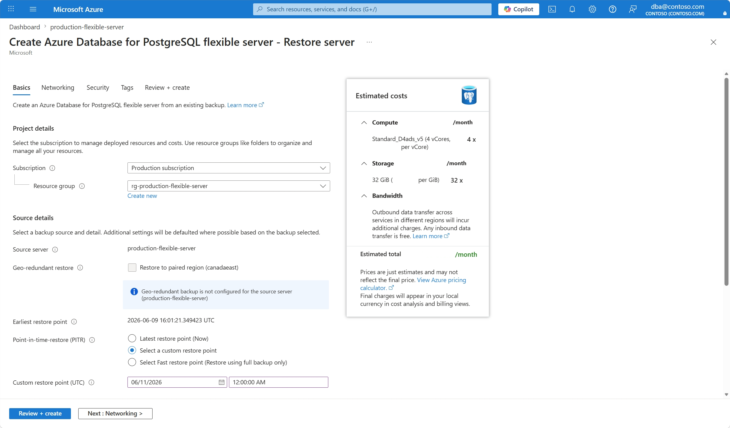Viewport: 730px width, 428px height.
Task: Switch to the Networking tab
Action: point(58,88)
